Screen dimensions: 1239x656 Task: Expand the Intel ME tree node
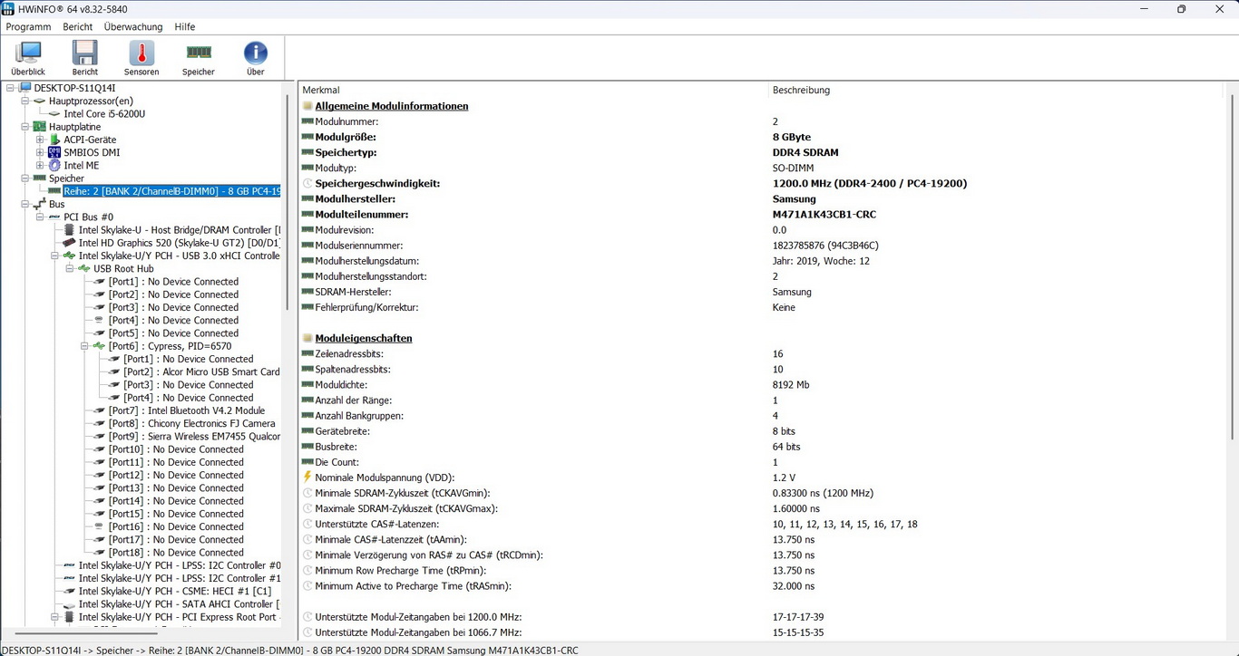pyautogui.click(x=40, y=166)
